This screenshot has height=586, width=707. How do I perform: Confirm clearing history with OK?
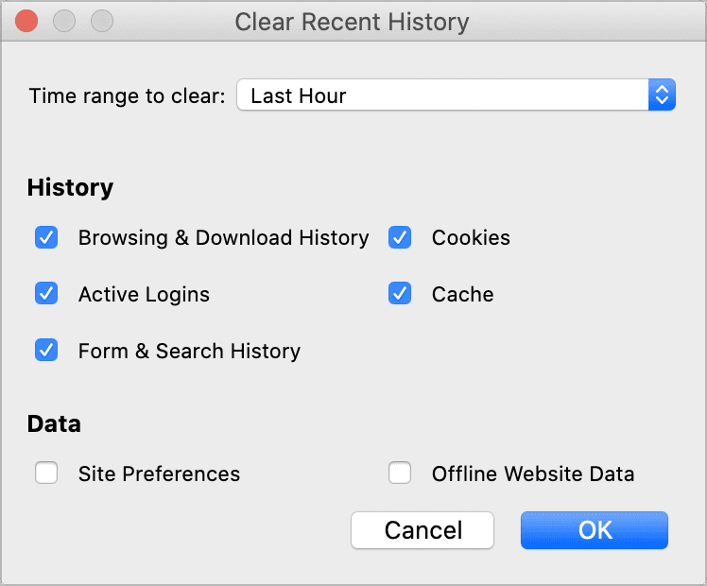595,530
